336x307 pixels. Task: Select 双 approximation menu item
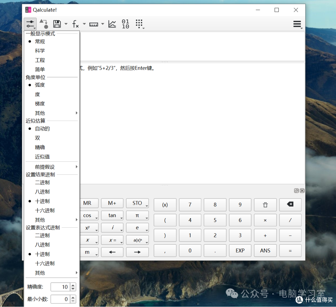pos(52,138)
